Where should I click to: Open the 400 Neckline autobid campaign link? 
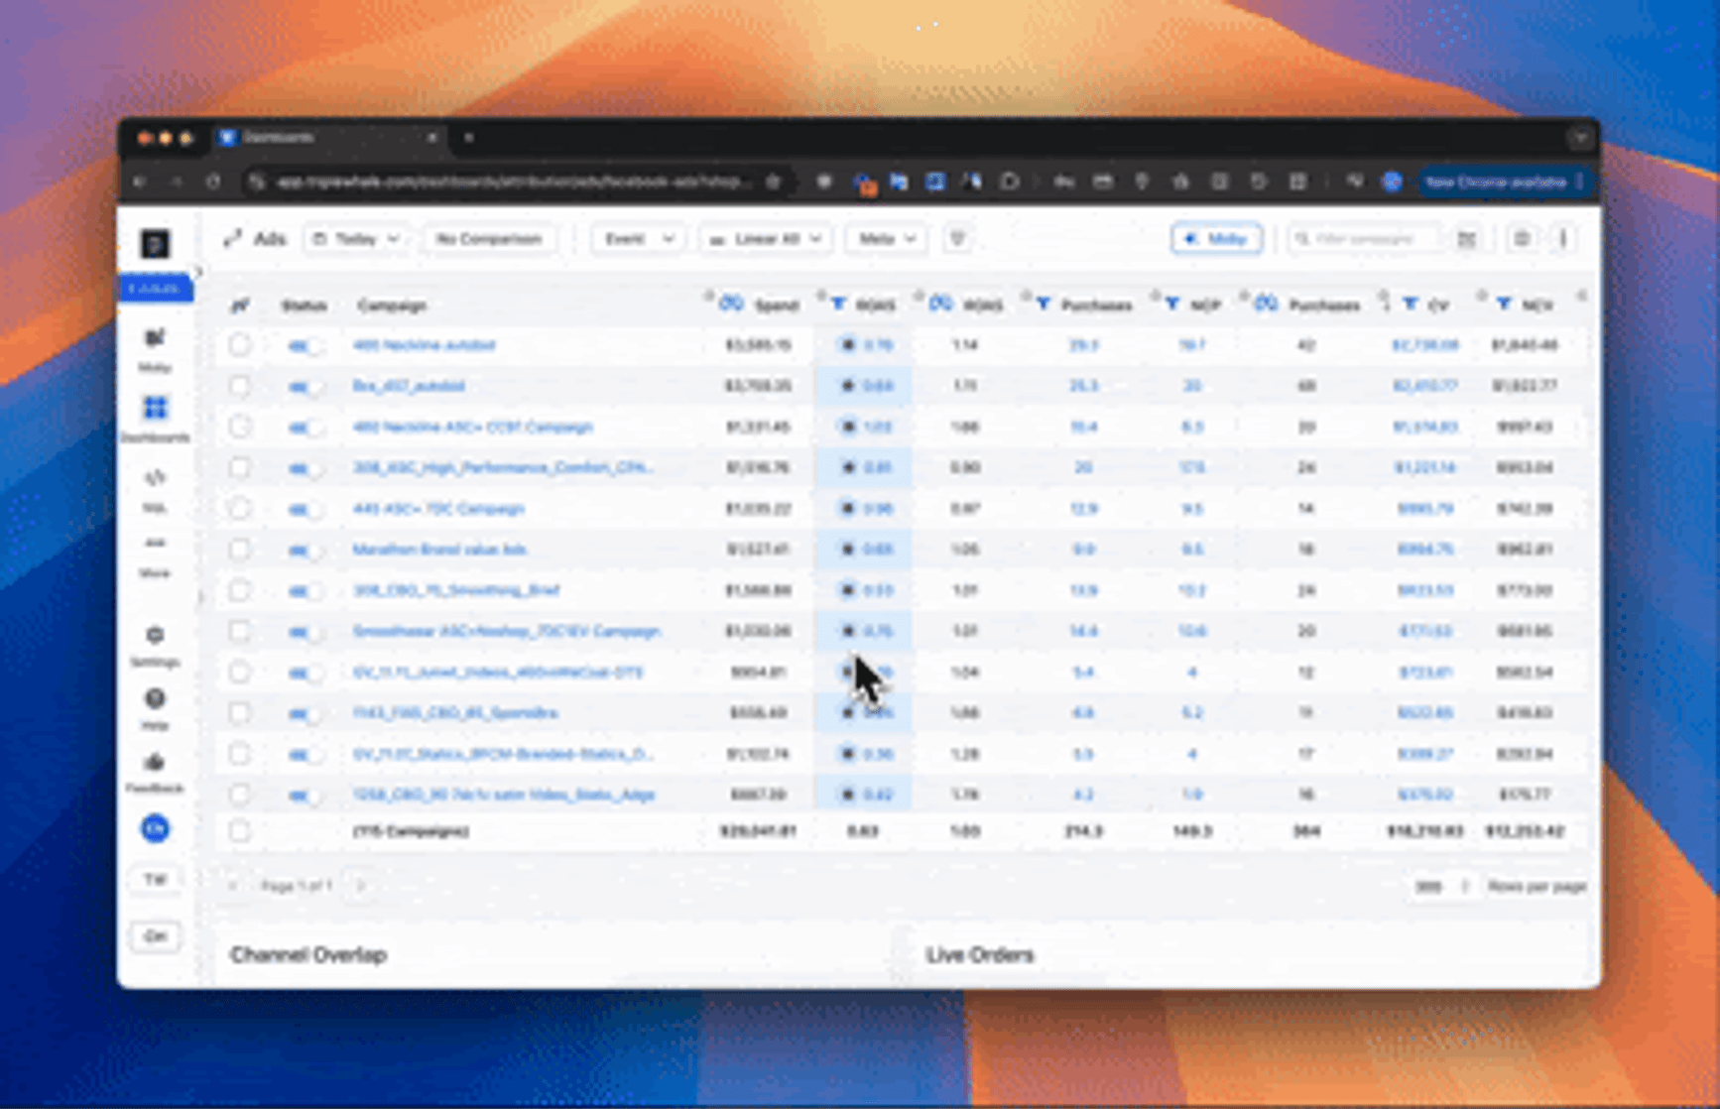click(x=424, y=345)
